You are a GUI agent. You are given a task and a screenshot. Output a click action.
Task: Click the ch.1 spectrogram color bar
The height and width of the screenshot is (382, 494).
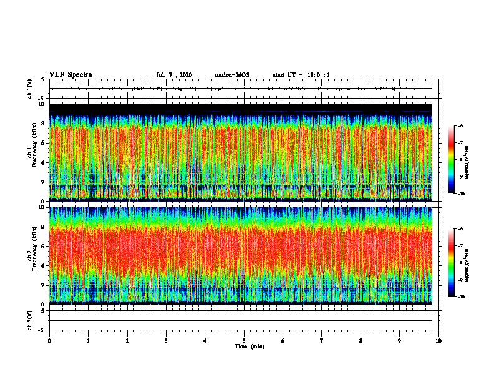pyautogui.click(x=452, y=160)
